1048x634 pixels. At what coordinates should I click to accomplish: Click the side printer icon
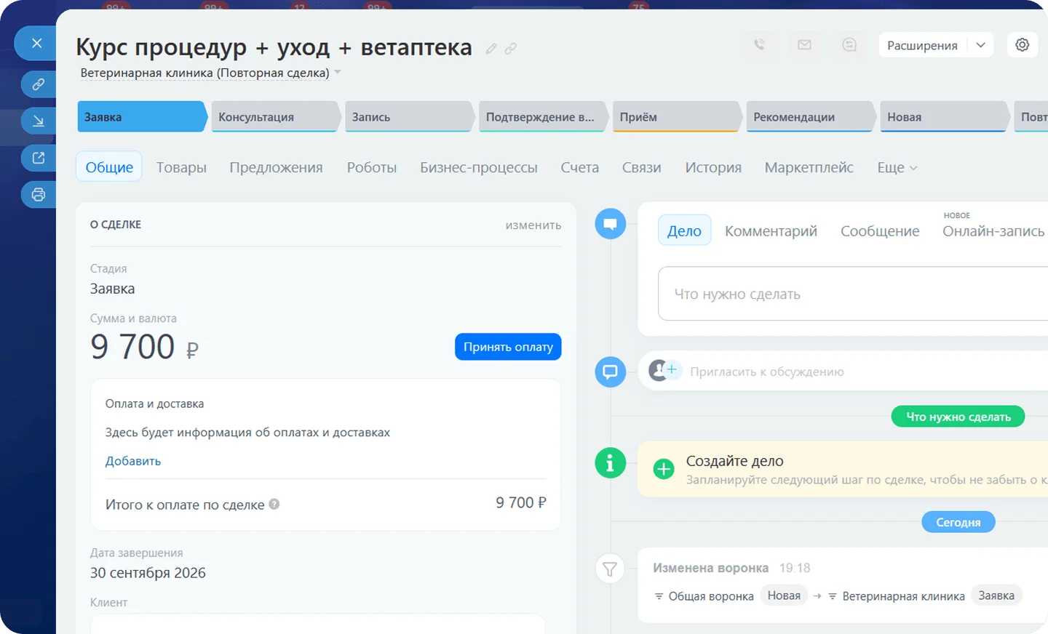tap(39, 194)
